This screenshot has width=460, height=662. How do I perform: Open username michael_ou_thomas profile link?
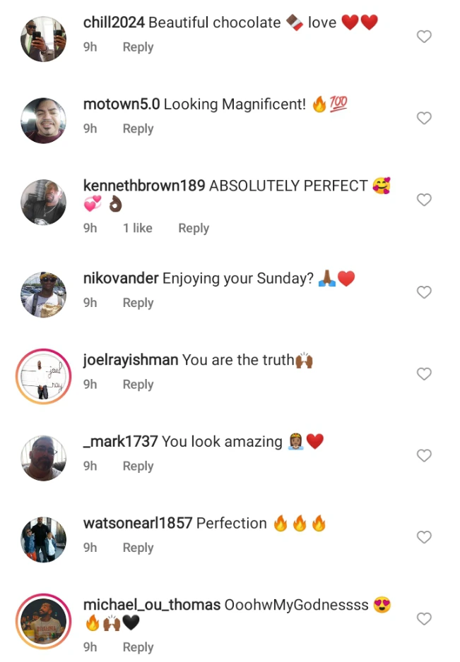[x=151, y=605]
